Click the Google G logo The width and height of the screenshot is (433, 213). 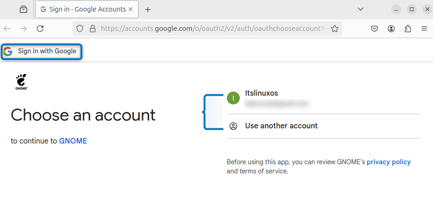pyautogui.click(x=8, y=51)
